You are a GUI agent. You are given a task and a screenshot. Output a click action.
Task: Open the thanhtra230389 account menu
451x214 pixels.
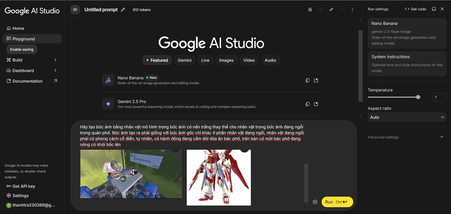(x=31, y=205)
